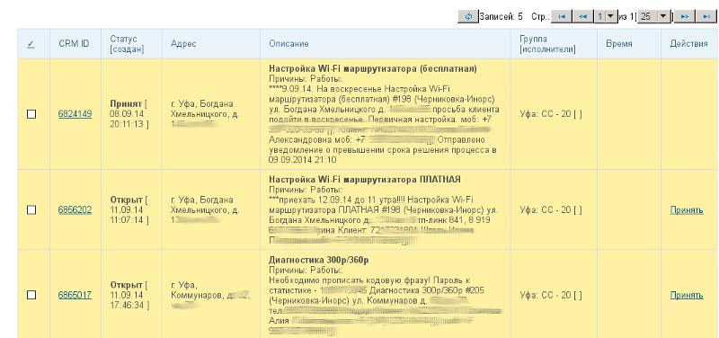719x338 pixels.
Task: Tick checkbox for record 6824149
Action: pos(31,114)
